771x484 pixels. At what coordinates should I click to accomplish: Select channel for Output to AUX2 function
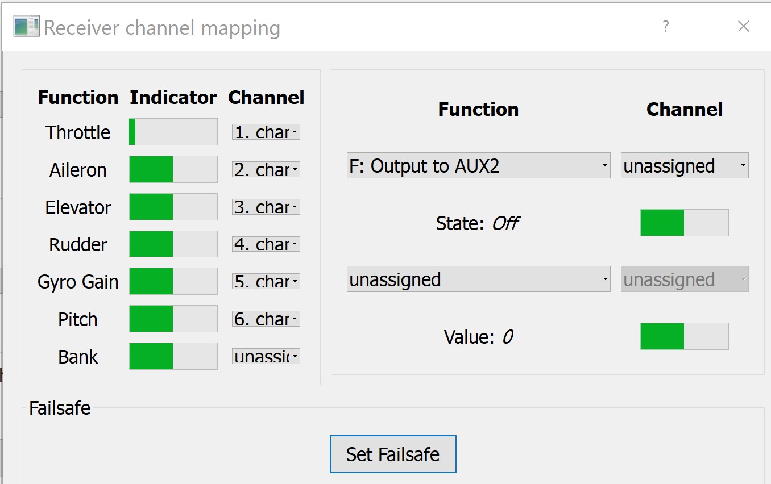pos(684,166)
